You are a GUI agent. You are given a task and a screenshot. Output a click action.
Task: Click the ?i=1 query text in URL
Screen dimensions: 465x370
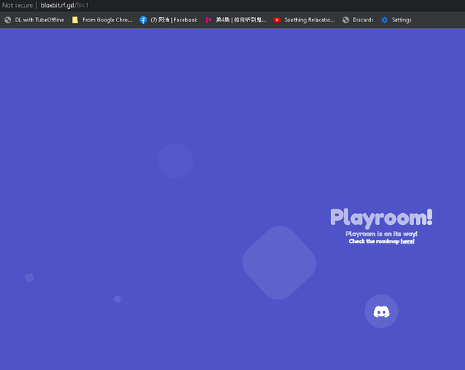pos(82,5)
